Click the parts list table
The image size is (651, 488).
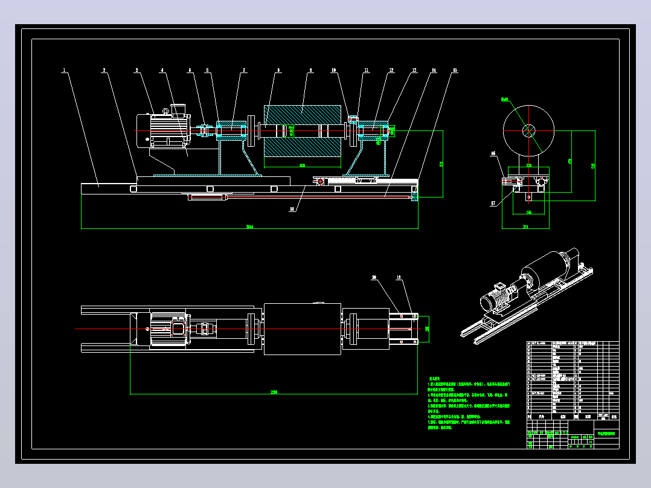573,380
